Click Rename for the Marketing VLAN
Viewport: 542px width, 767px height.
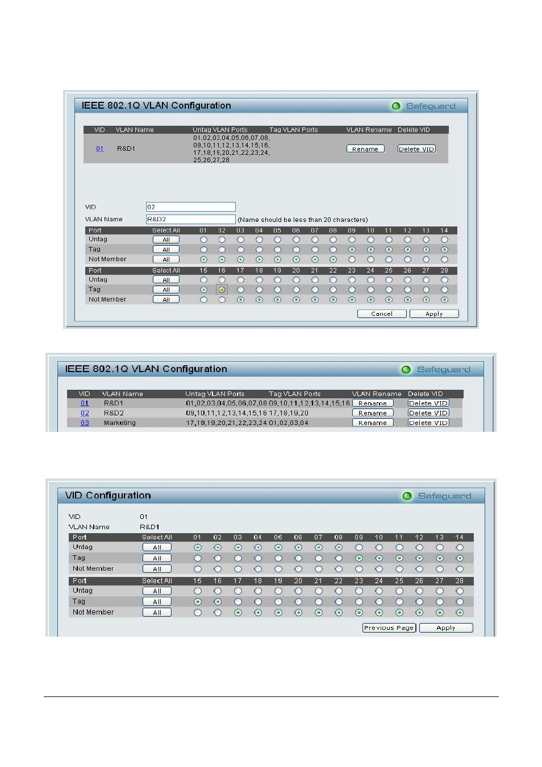tap(373, 423)
